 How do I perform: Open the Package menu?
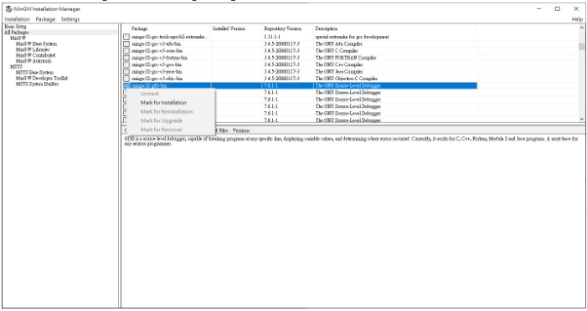[x=45, y=19]
